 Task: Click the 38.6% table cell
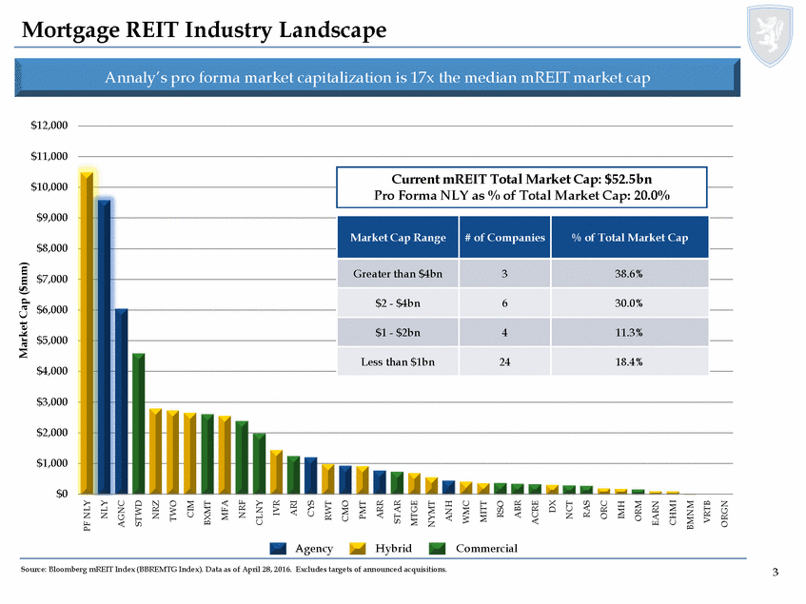click(x=629, y=273)
